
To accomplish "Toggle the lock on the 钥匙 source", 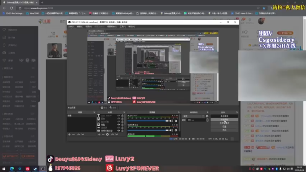I will click(x=122, y=125).
